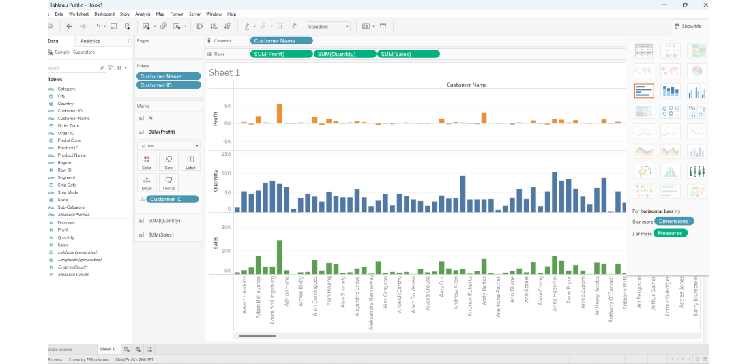Screen dimensions: 734x364
Task: Open the Bar mark type dropdown
Action: 168,146
